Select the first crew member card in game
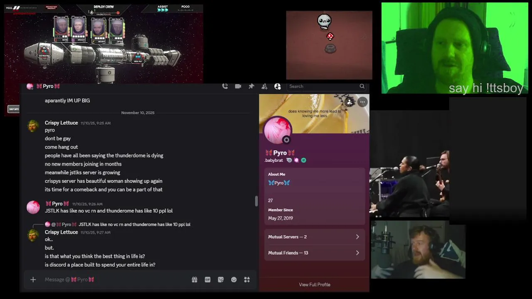Screen dimensions: 532x299 tap(61, 29)
